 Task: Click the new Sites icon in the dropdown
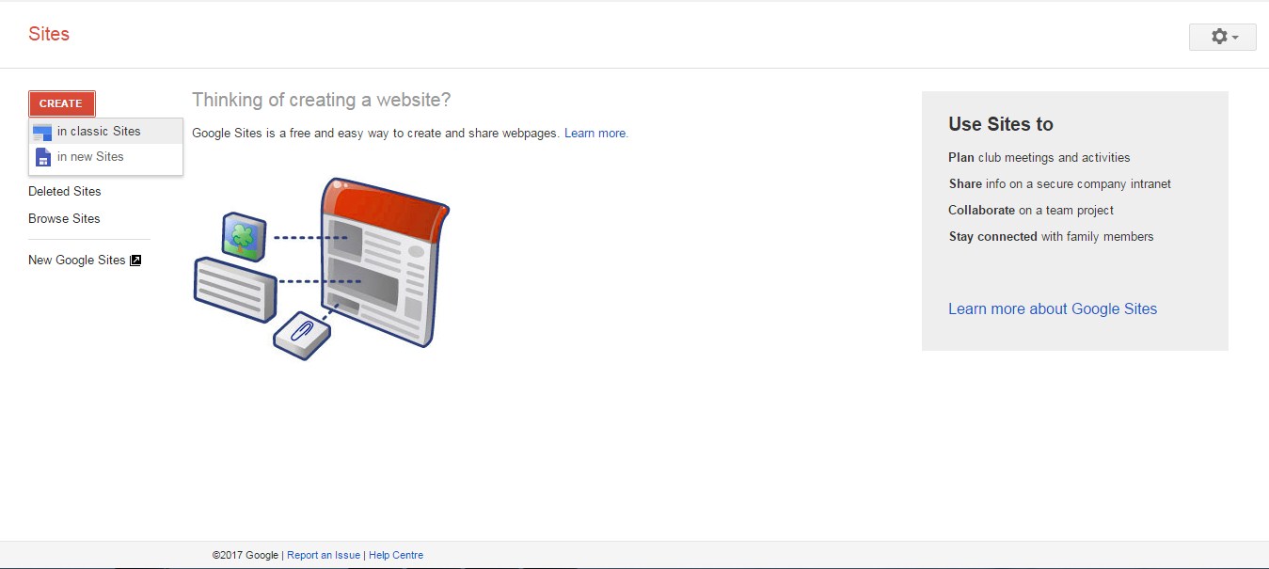coord(42,157)
